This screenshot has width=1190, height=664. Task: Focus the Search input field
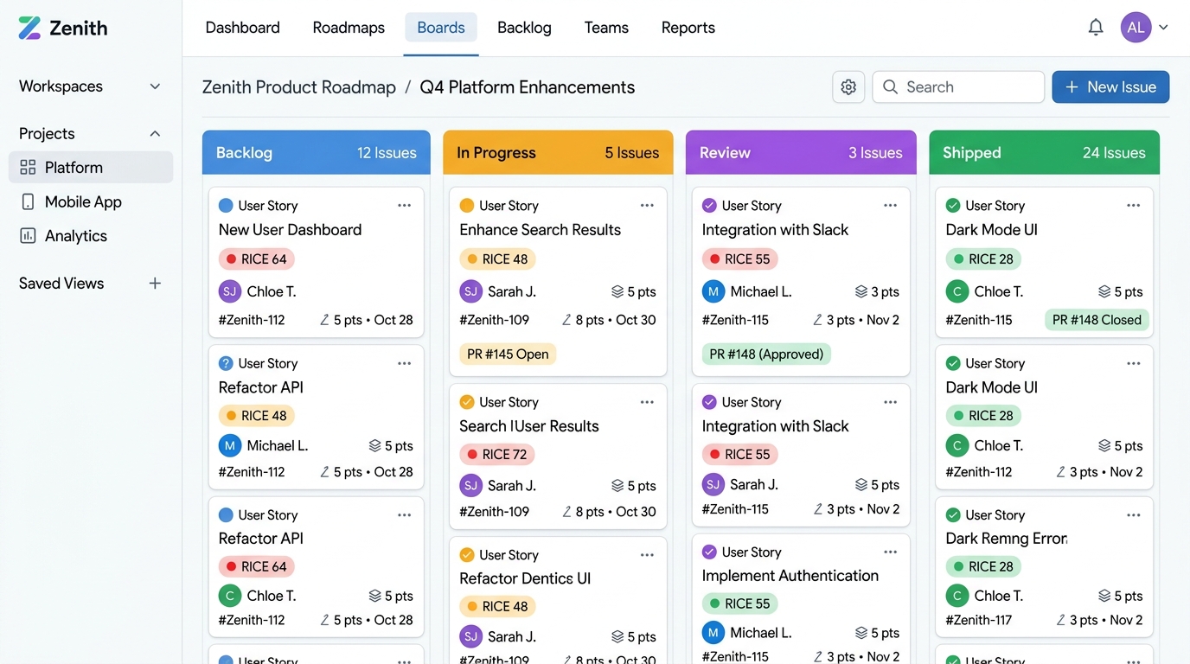958,87
